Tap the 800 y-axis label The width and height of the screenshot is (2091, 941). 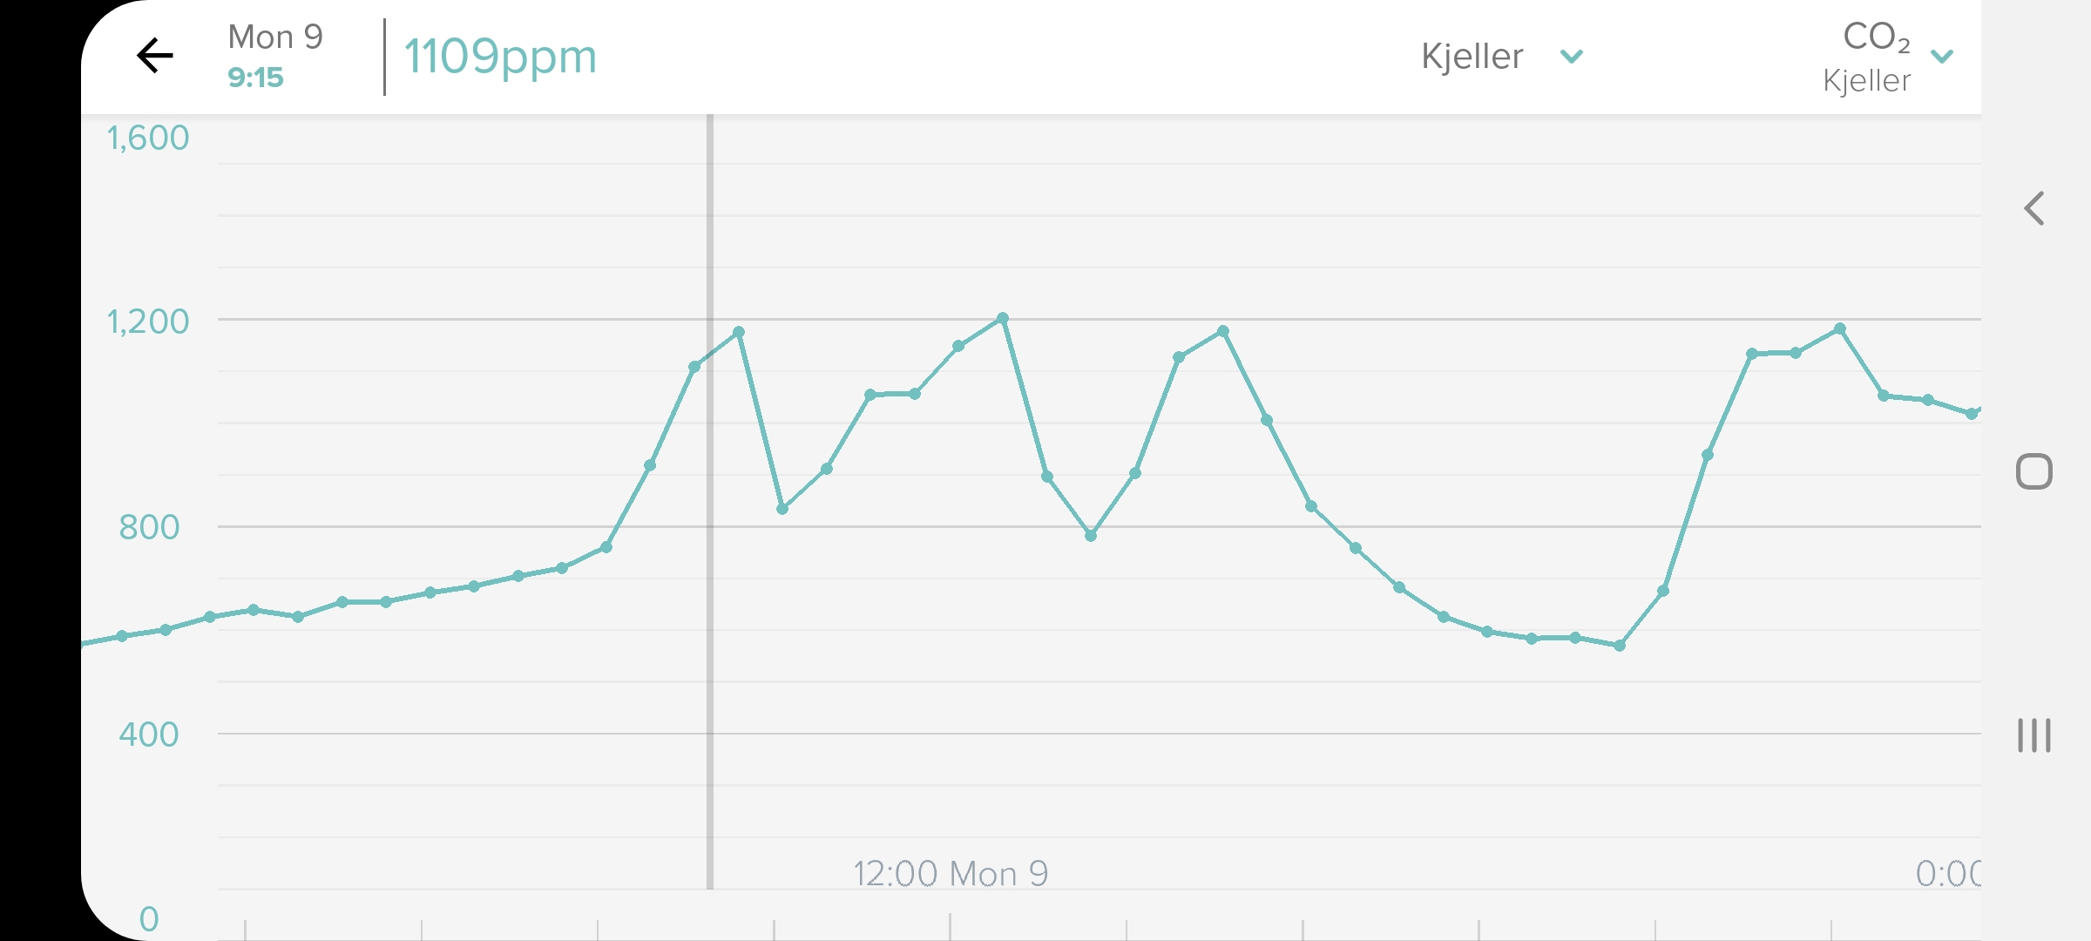(149, 527)
